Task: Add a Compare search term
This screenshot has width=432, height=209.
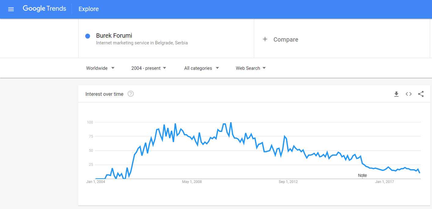Action: [286, 39]
